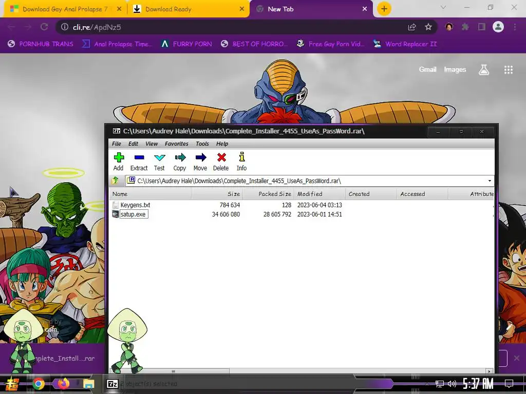Open the Info toolbar button

[241, 162]
